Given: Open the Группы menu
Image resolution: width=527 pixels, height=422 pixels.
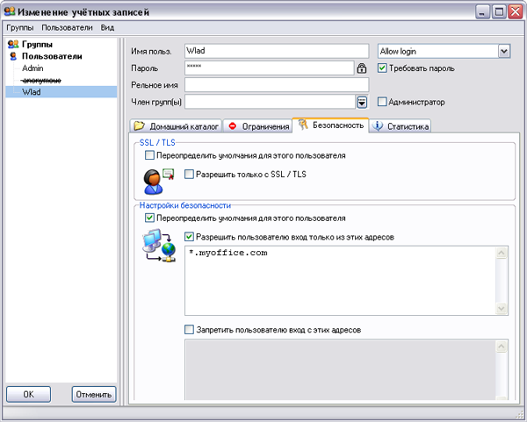Looking at the screenshot, I should [x=20, y=27].
